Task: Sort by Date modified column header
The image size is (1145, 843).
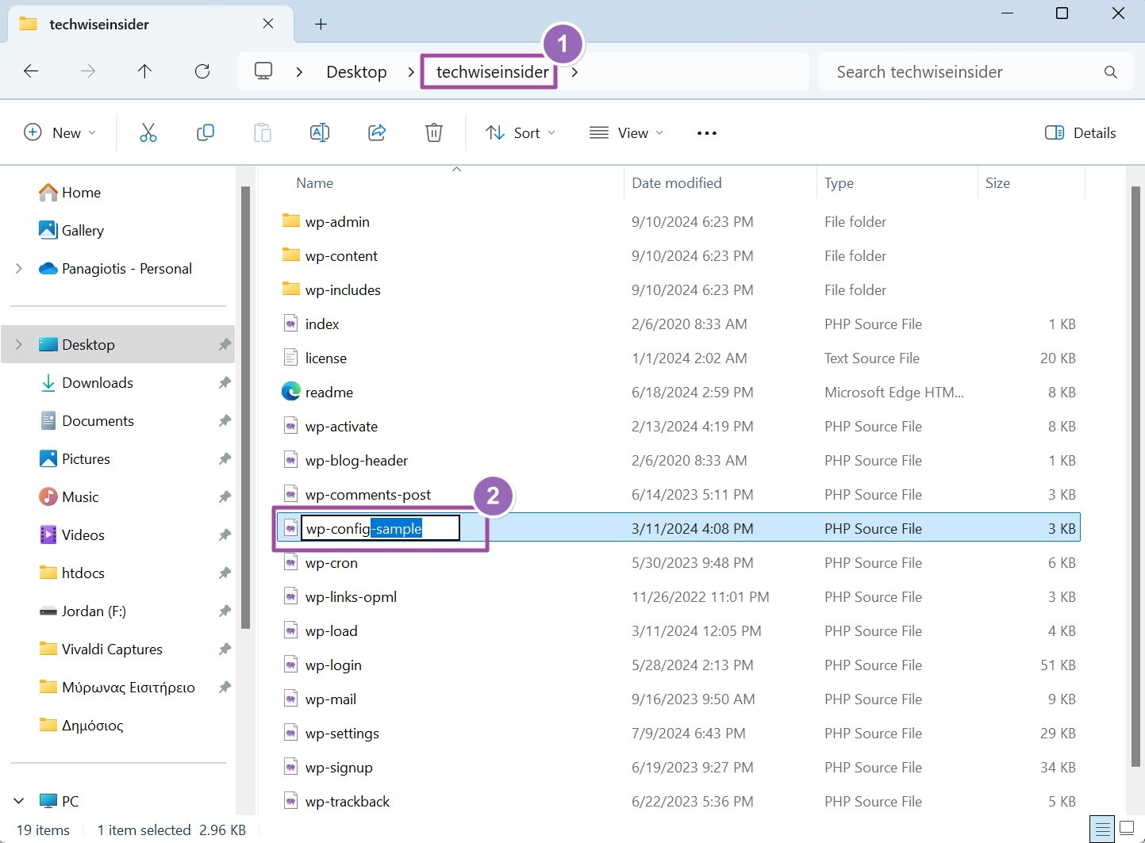Action: point(720,183)
